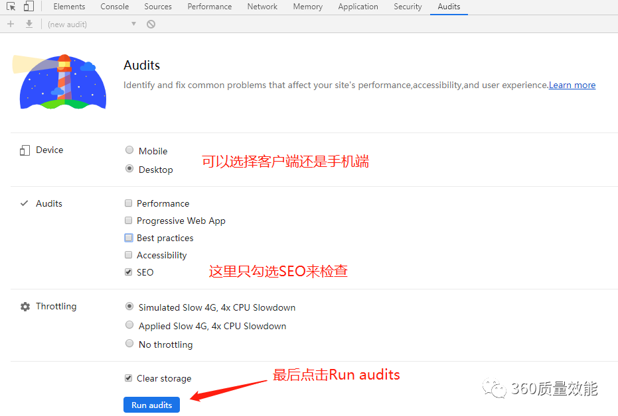618x416 pixels.
Task: Open the Learn more link
Action: click(x=572, y=85)
